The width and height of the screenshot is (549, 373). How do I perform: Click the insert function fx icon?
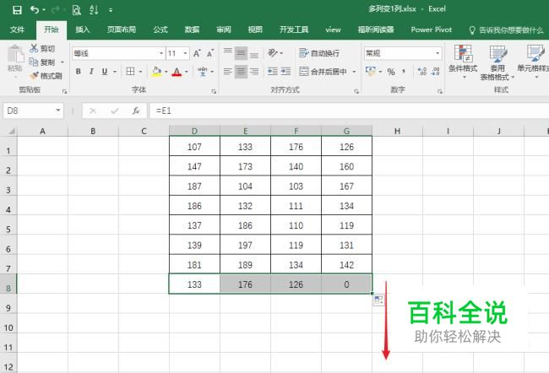click(x=136, y=111)
